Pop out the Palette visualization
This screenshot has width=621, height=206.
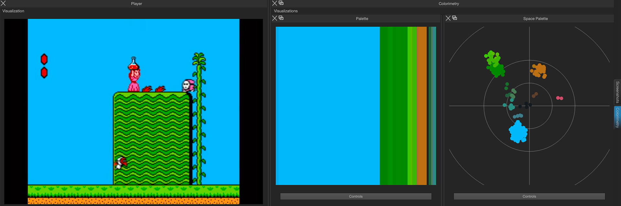pos(281,18)
